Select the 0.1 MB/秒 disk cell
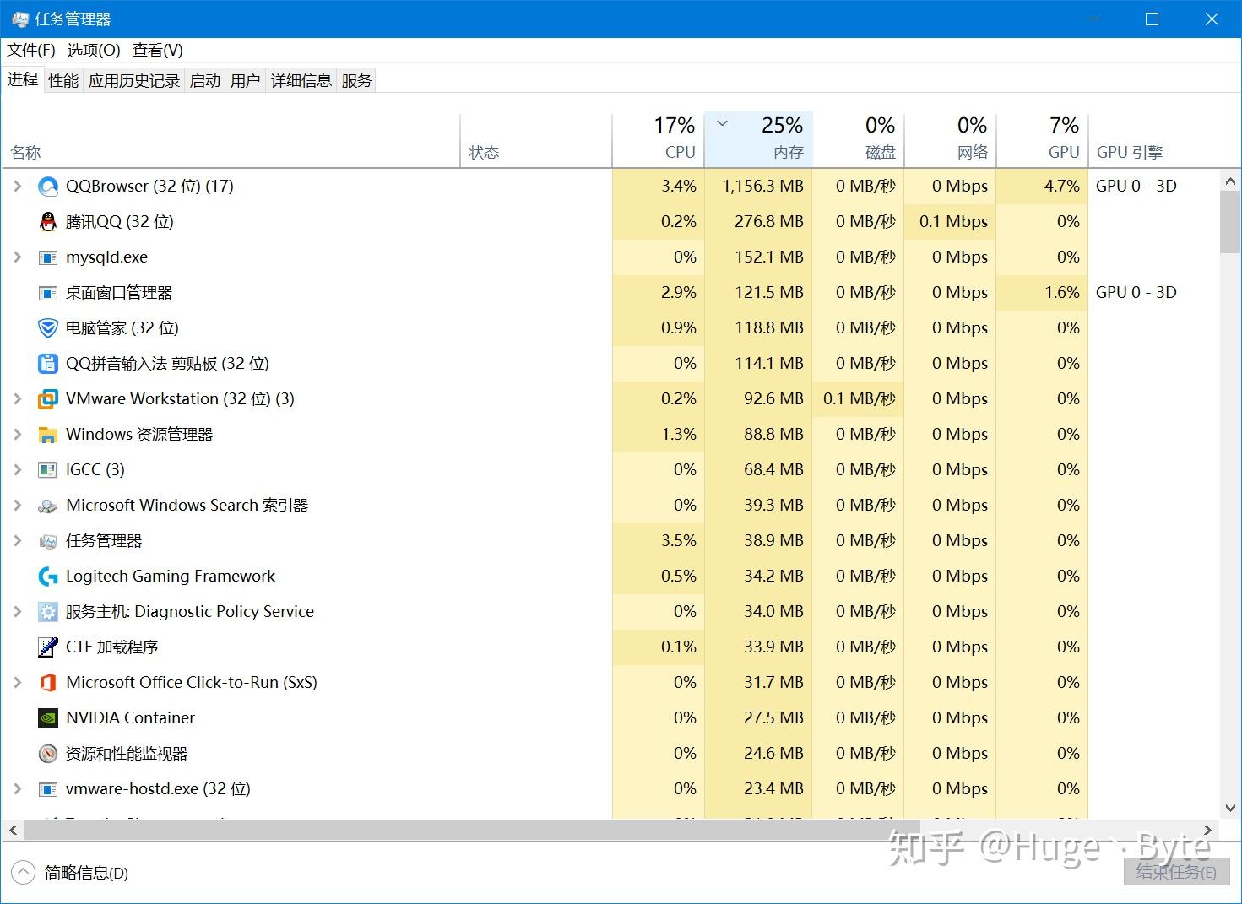1242x904 pixels. pos(858,399)
